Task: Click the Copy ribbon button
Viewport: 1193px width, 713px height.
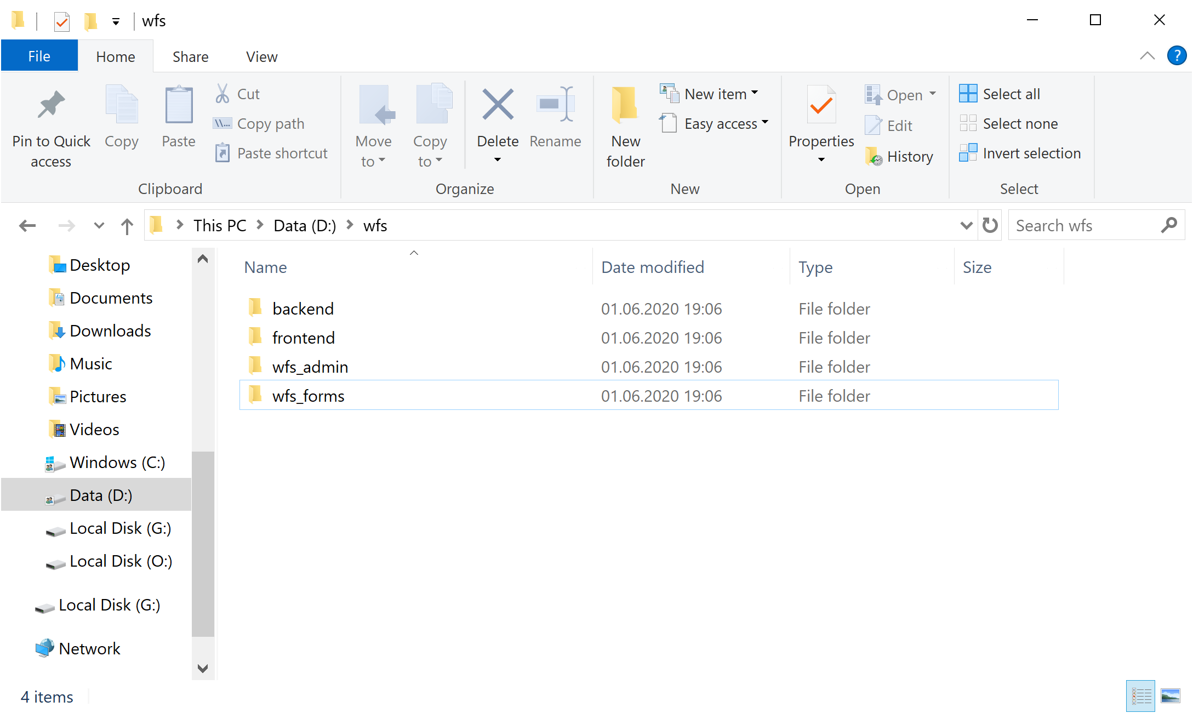Action: point(122,117)
